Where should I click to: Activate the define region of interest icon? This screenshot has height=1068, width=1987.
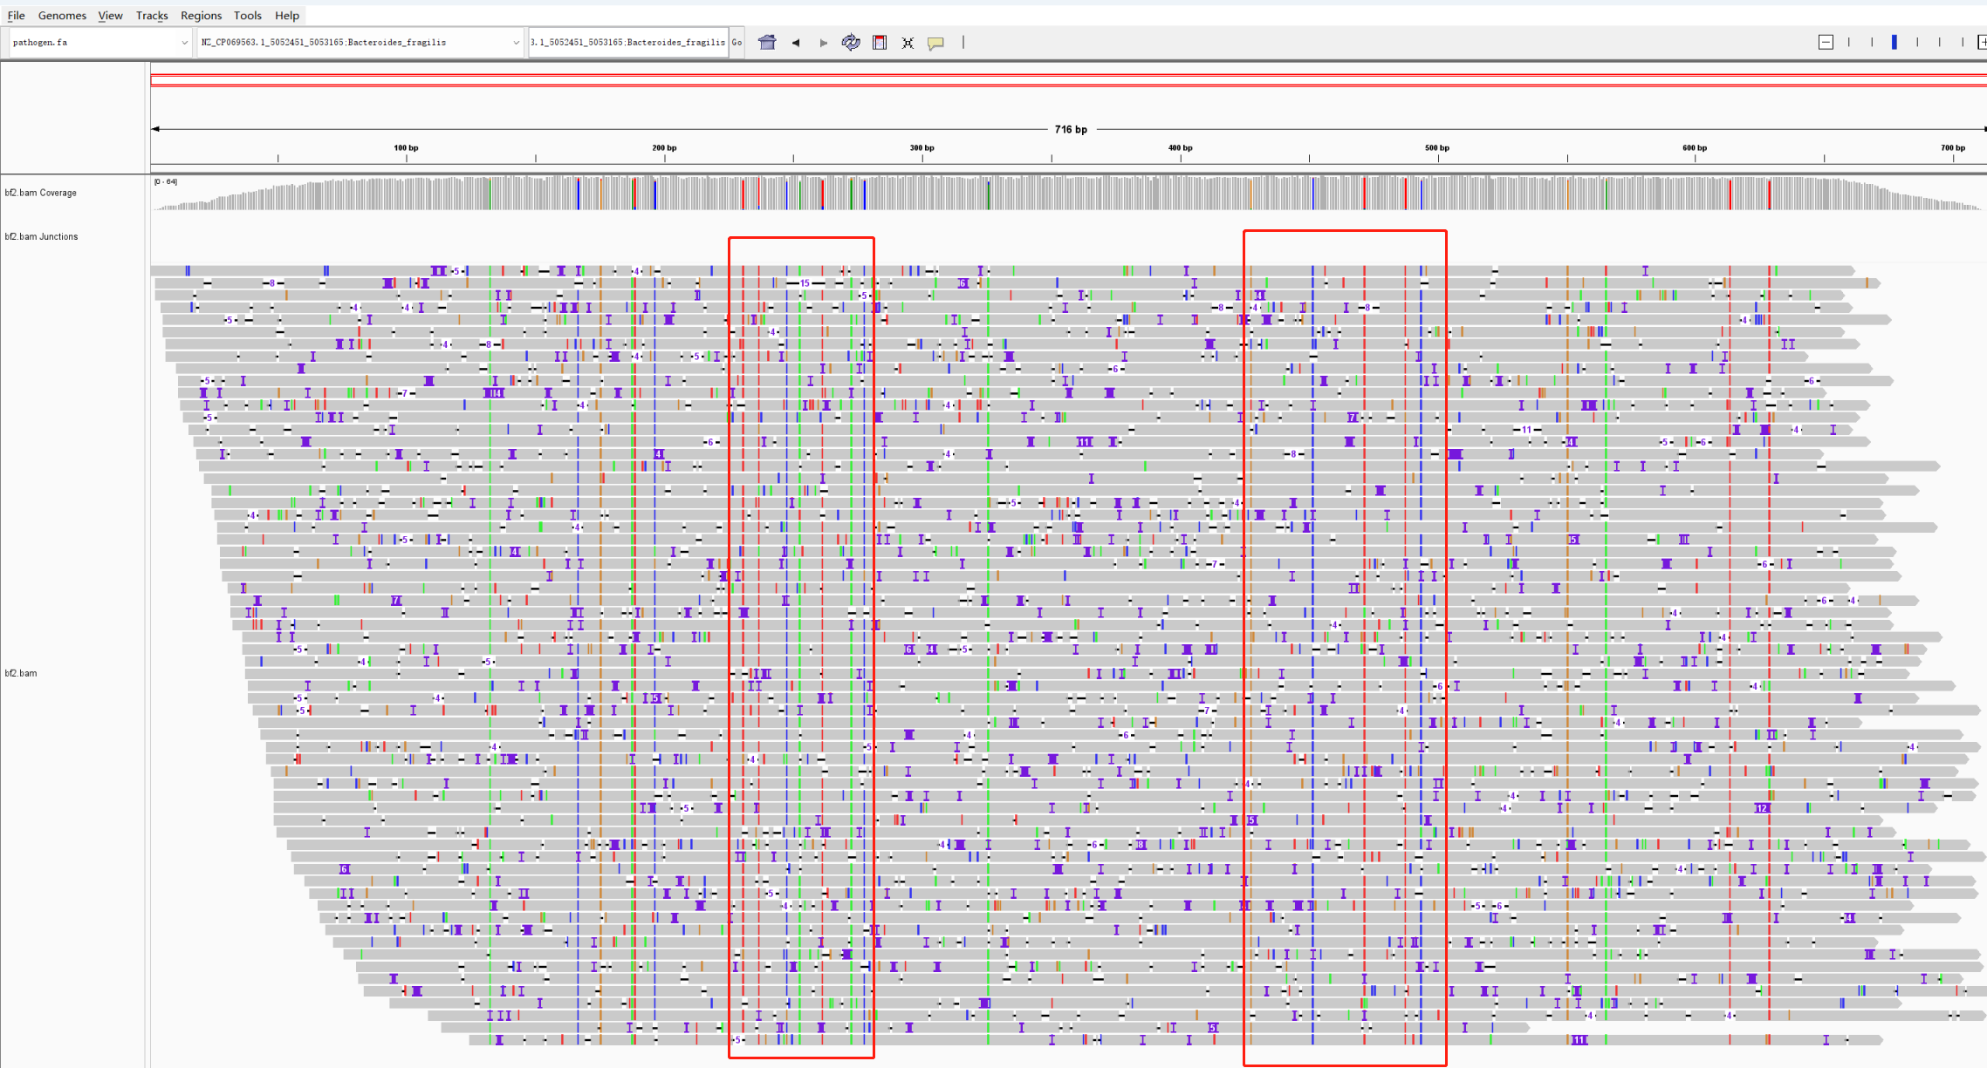pyautogui.click(x=880, y=42)
